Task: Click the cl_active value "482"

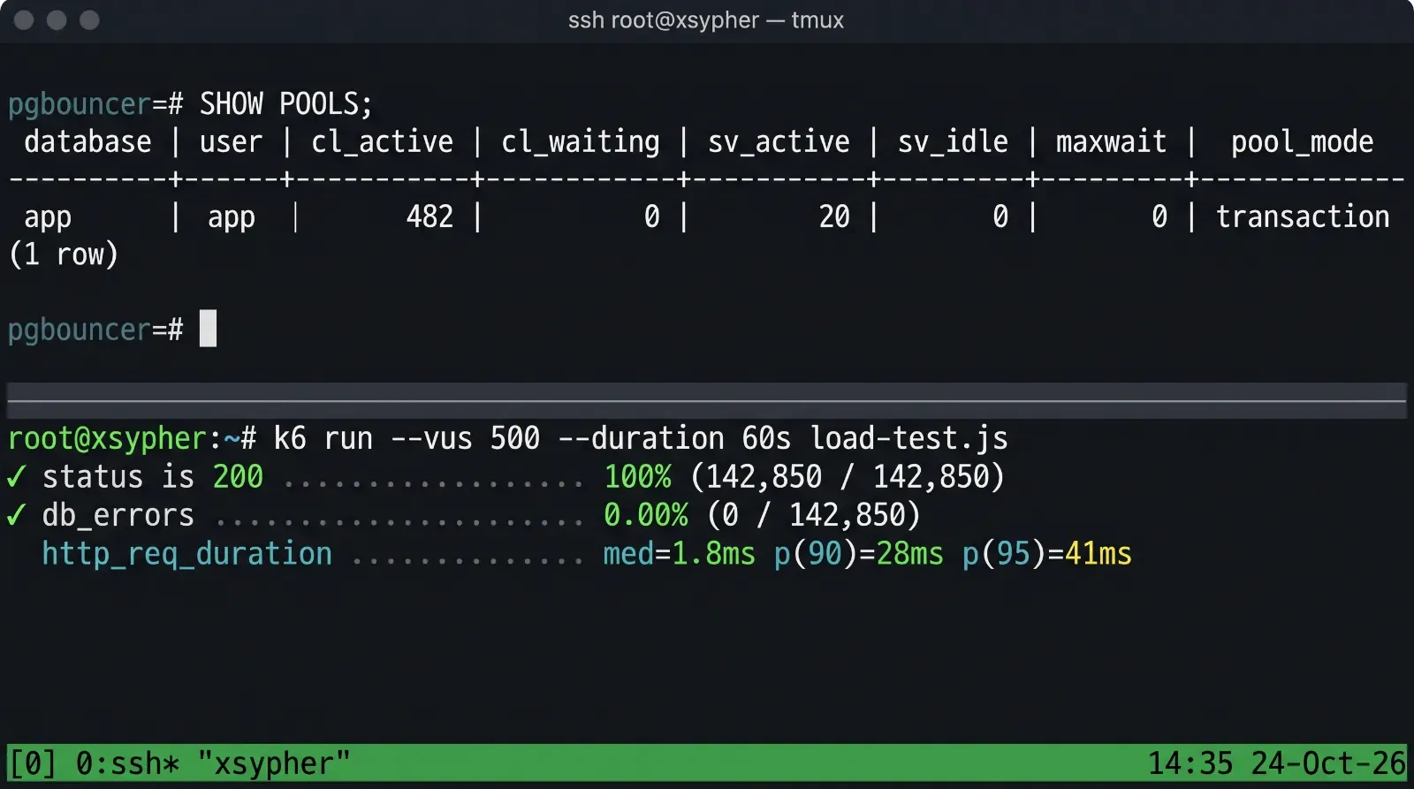Action: tap(430, 217)
